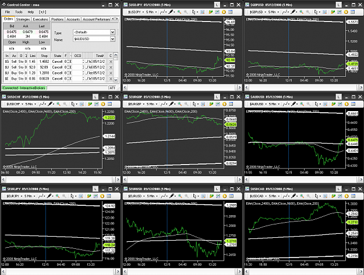Viewport: 364px width, 275px height.
Task: Click right scroll arrow on $USDCHF chart scrollbar
Action: [118, 179]
